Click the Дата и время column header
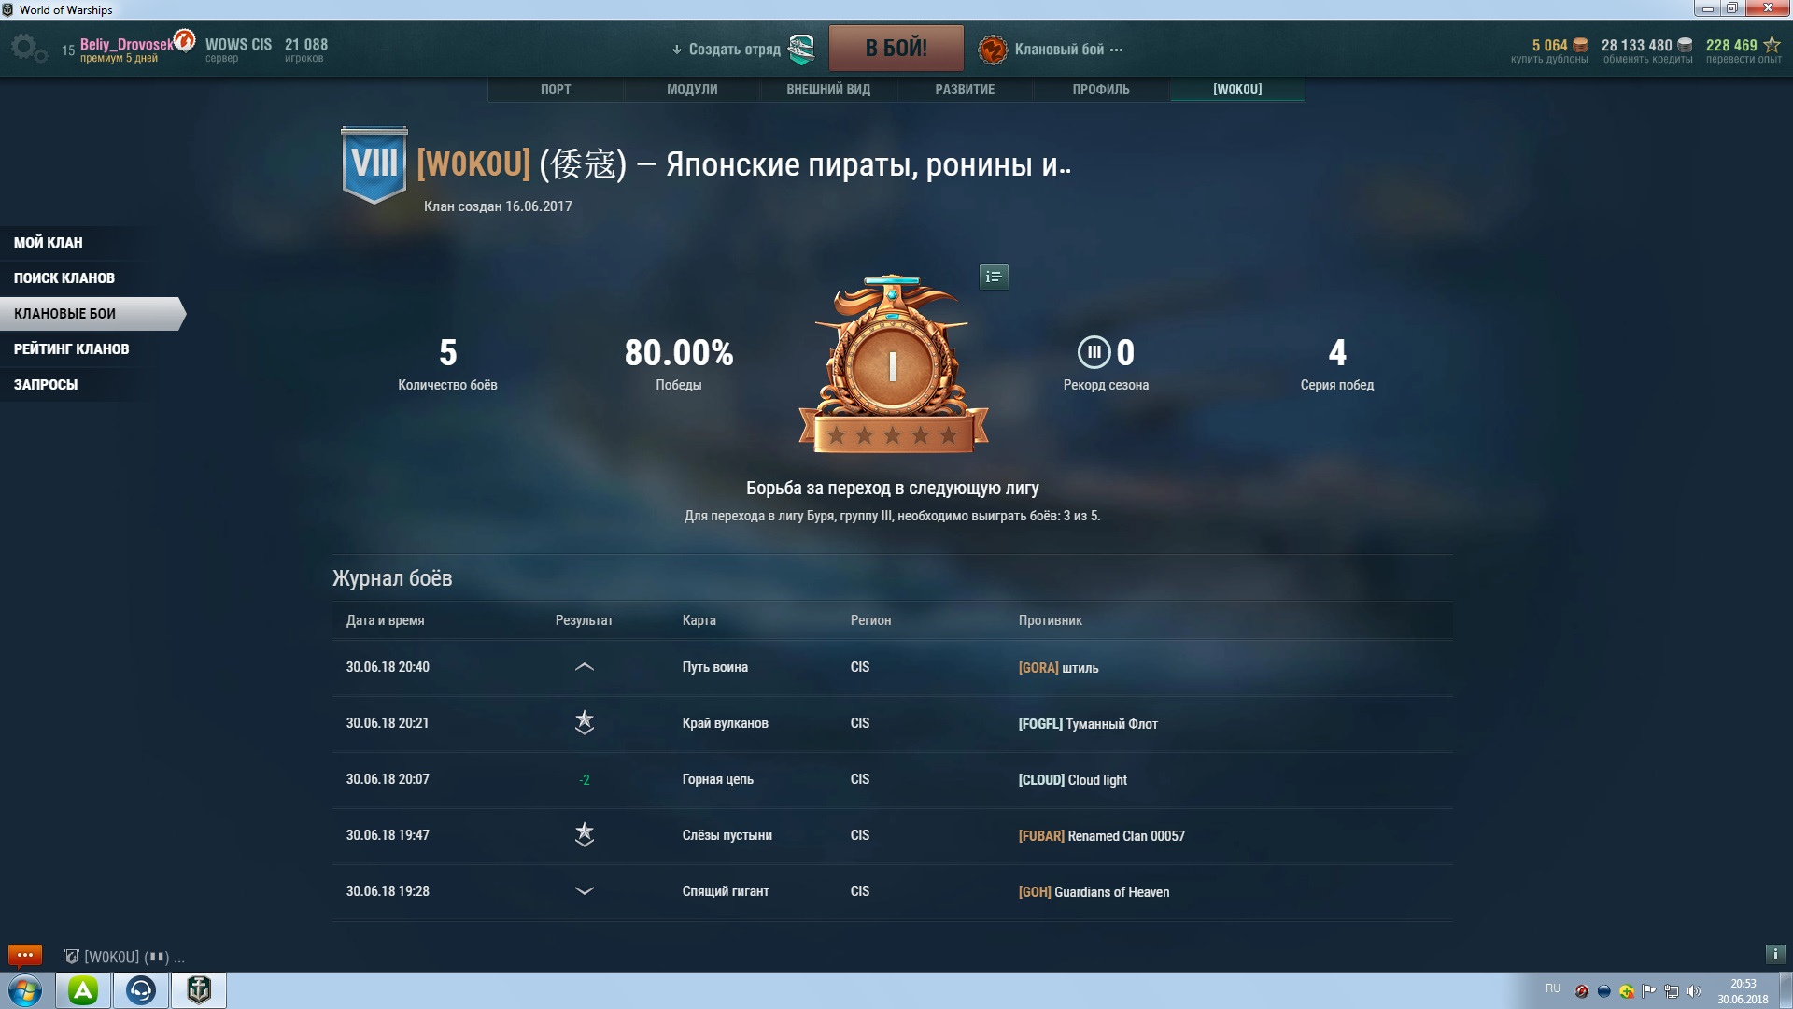This screenshot has height=1009, width=1793. point(385,620)
